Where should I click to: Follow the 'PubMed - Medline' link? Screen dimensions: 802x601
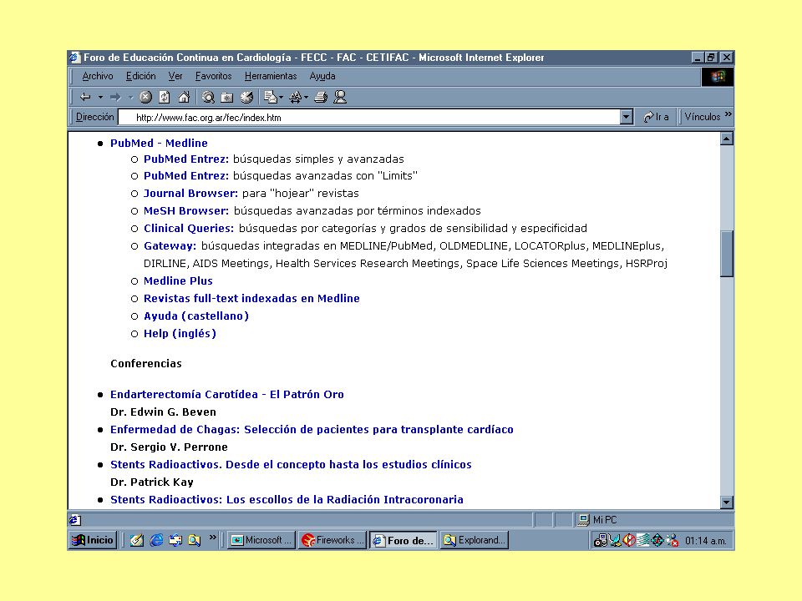click(159, 143)
